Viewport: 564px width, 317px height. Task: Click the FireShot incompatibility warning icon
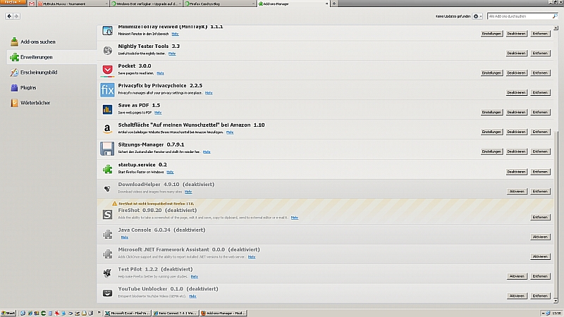click(115, 204)
